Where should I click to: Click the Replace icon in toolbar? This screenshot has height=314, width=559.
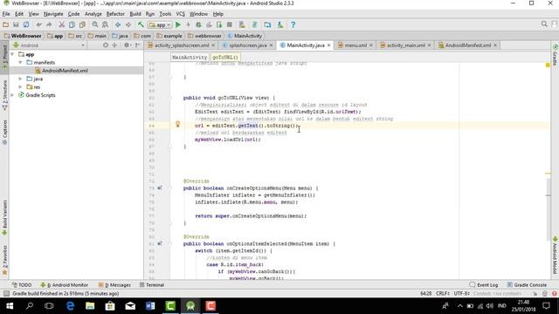tap(105, 24)
